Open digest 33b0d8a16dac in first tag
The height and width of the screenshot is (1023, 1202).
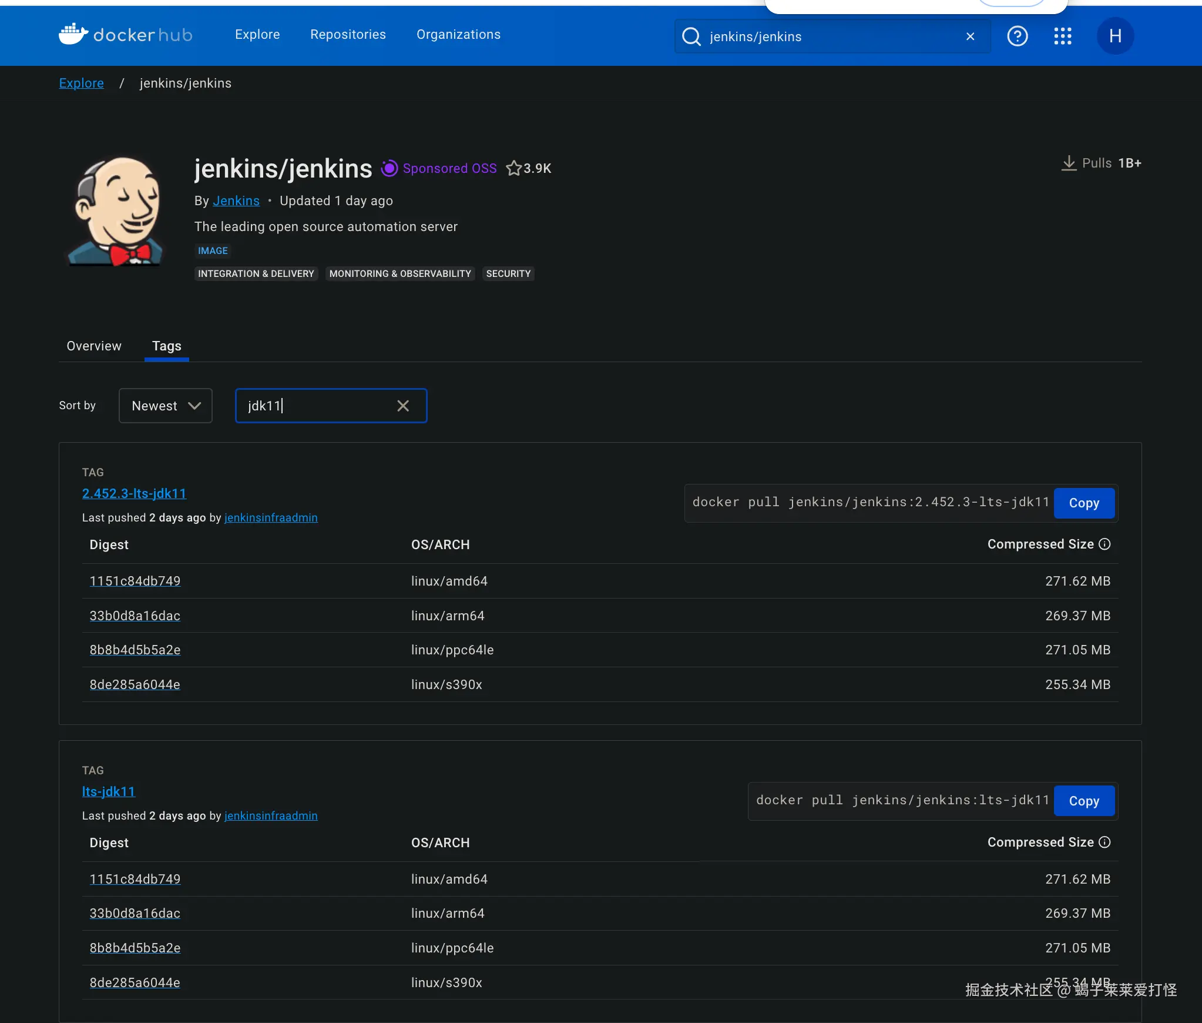pyautogui.click(x=135, y=616)
